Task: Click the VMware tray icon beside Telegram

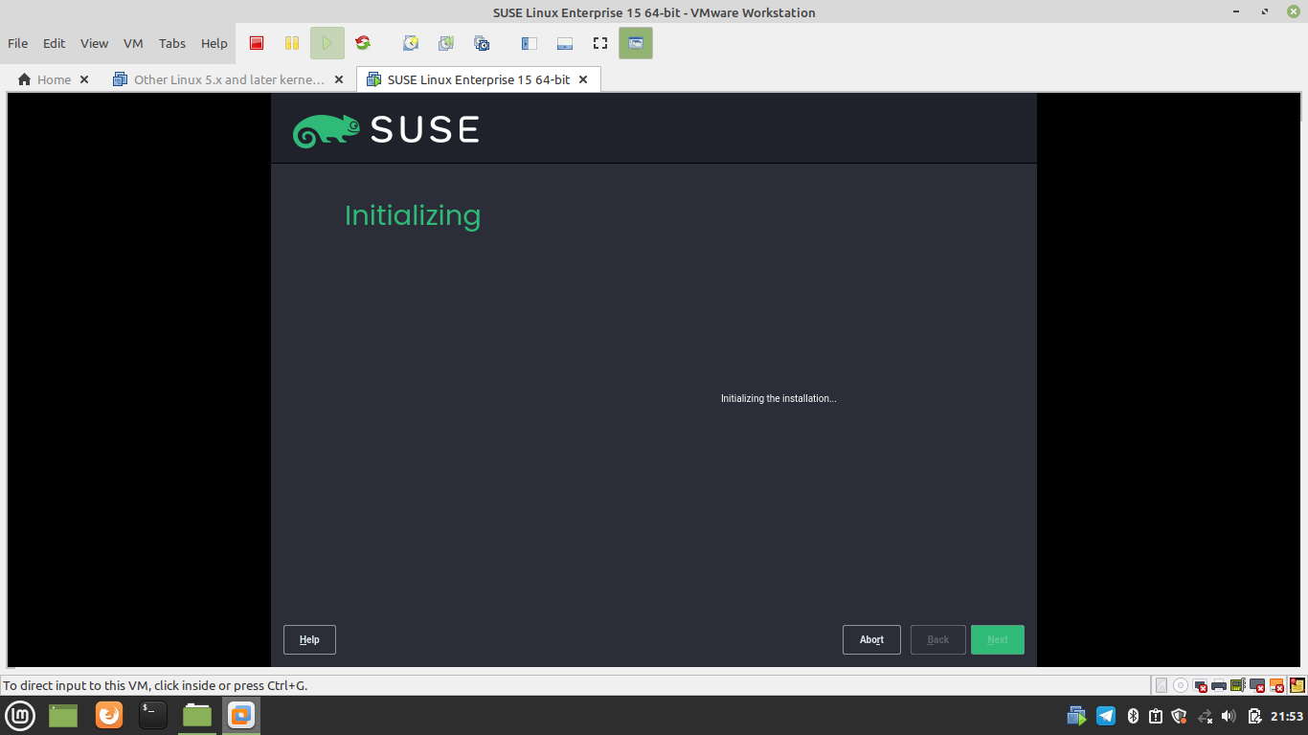Action: click(1077, 716)
